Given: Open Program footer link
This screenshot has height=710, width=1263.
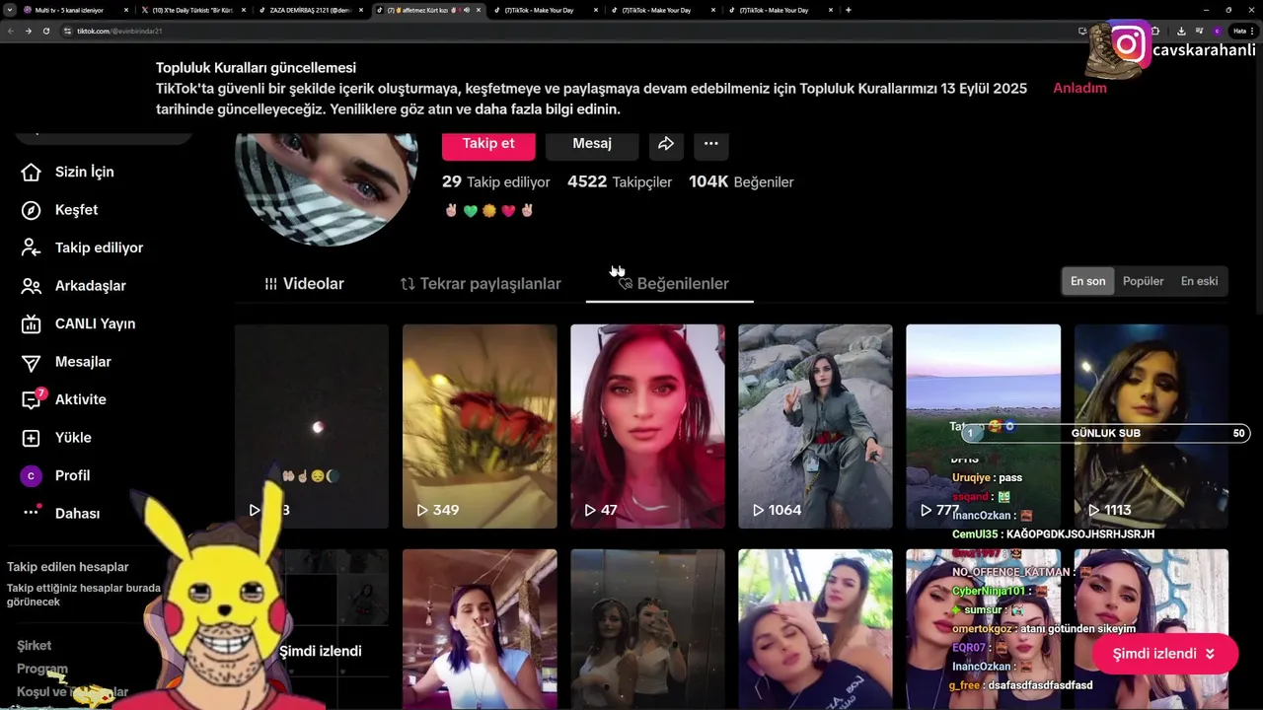Looking at the screenshot, I should [x=42, y=669].
